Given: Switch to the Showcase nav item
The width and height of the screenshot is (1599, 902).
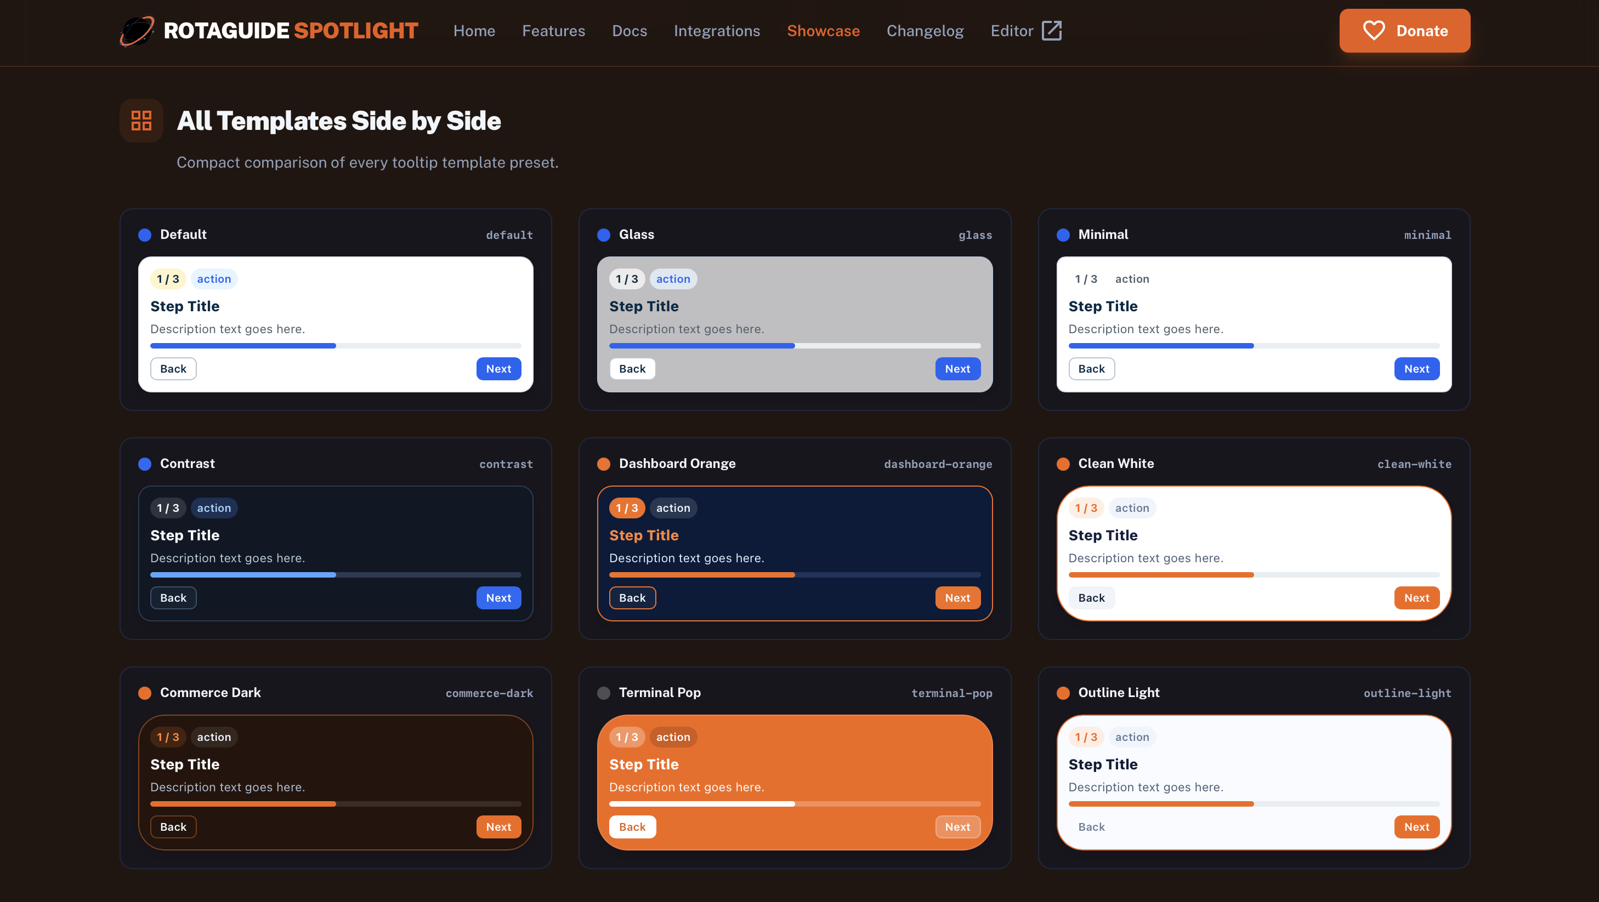Looking at the screenshot, I should 824,30.
